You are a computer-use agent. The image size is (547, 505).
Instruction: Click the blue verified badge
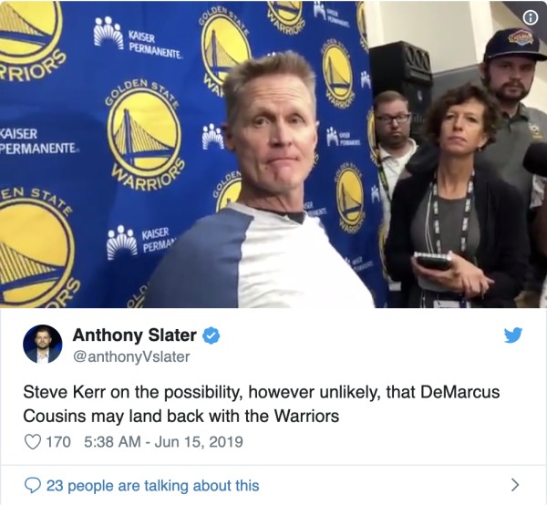click(x=212, y=335)
